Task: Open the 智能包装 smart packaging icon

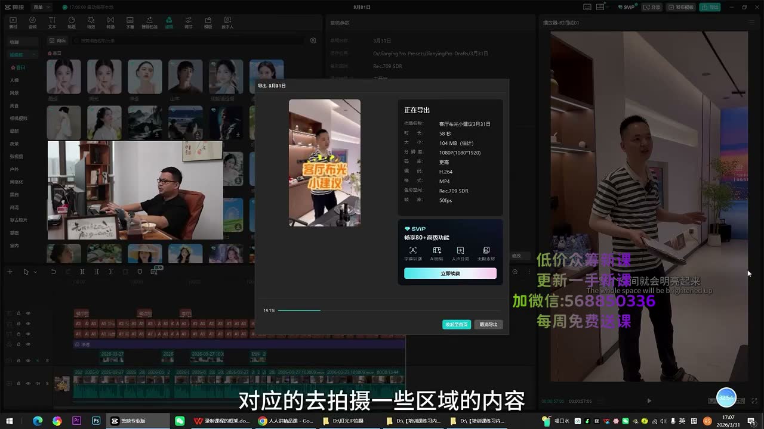Action: click(149, 23)
